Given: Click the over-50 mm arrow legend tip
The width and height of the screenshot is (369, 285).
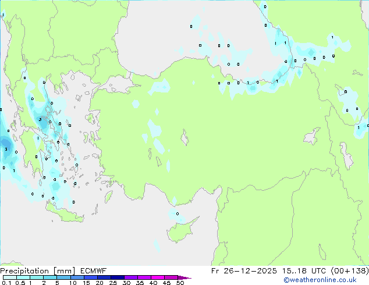Looking at the screenshot, I should pyautogui.click(x=184, y=277).
